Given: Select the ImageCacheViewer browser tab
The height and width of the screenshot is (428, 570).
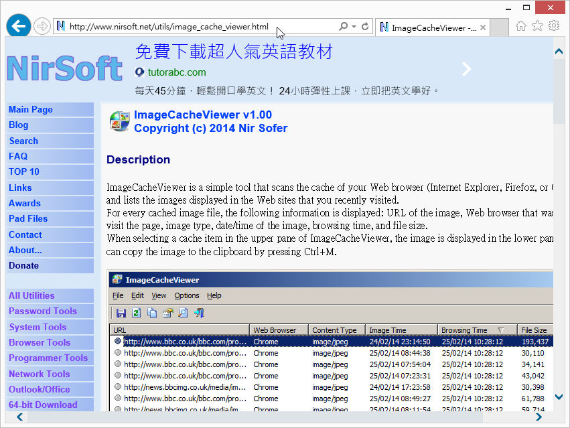Looking at the screenshot, I should coord(432,27).
